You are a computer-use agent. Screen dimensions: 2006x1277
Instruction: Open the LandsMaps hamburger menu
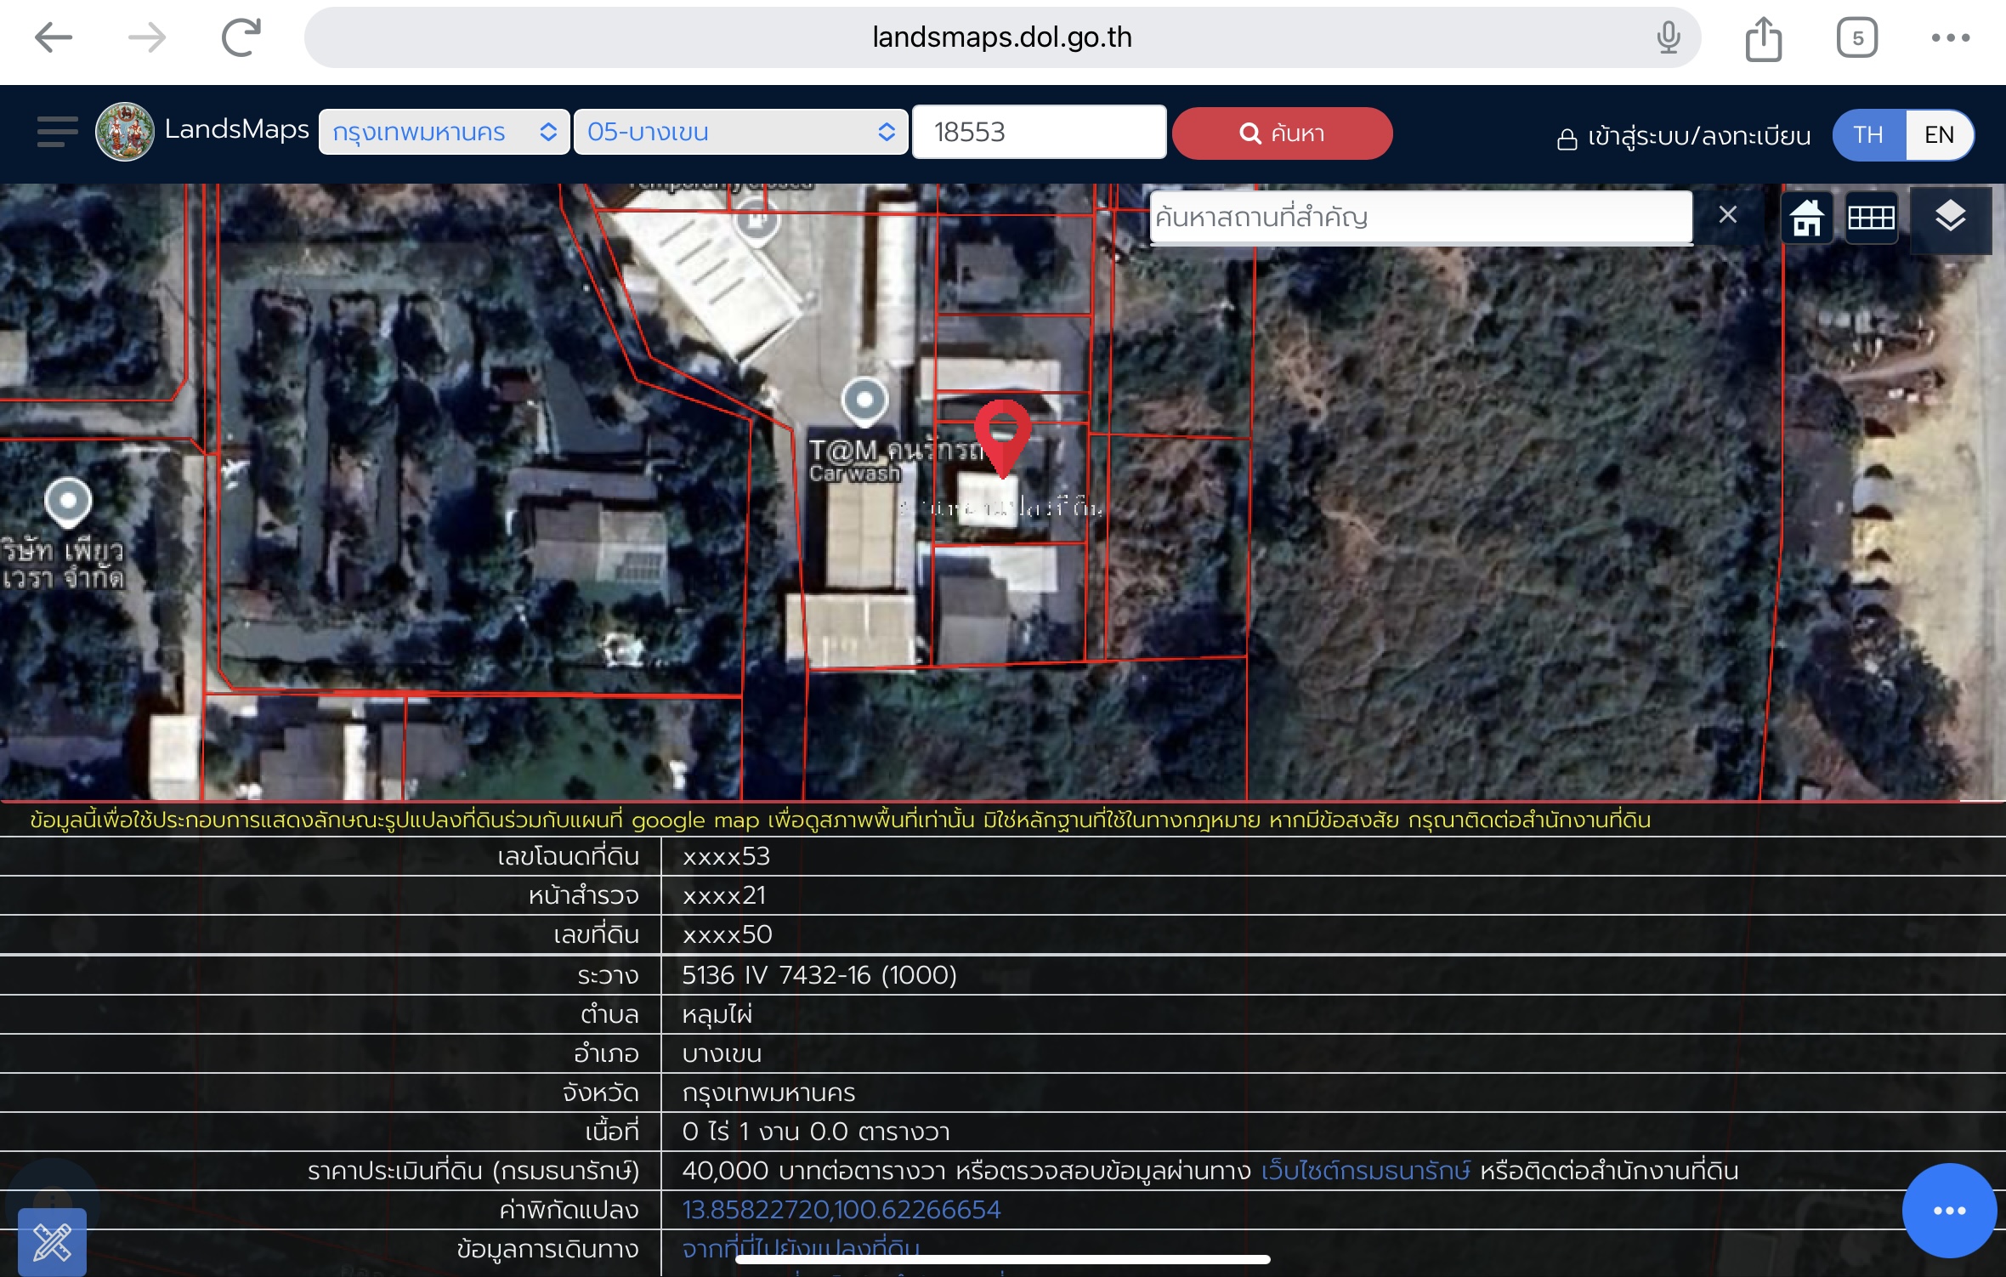click(x=57, y=133)
